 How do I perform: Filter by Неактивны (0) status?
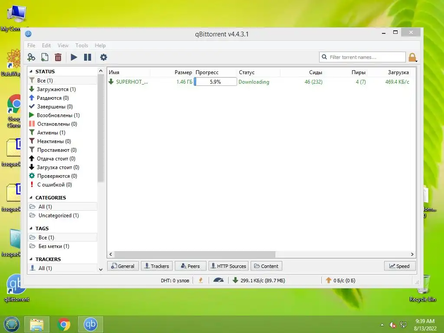[x=54, y=141]
